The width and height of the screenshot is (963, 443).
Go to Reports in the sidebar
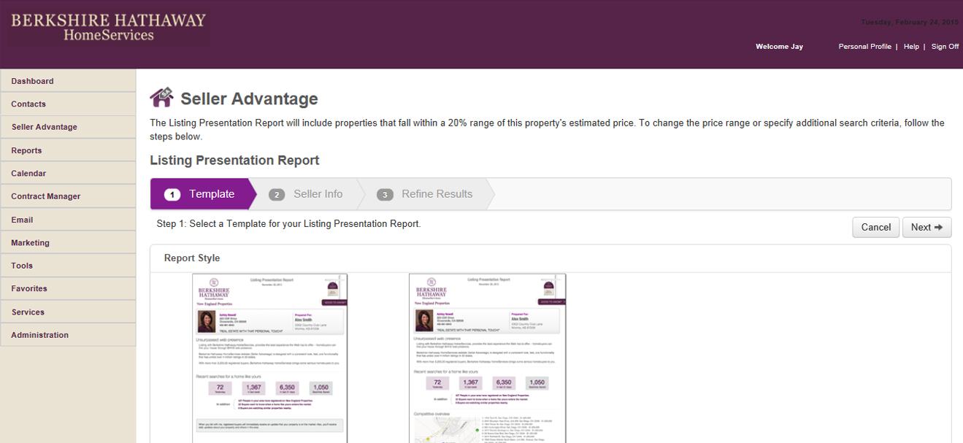tap(68, 150)
